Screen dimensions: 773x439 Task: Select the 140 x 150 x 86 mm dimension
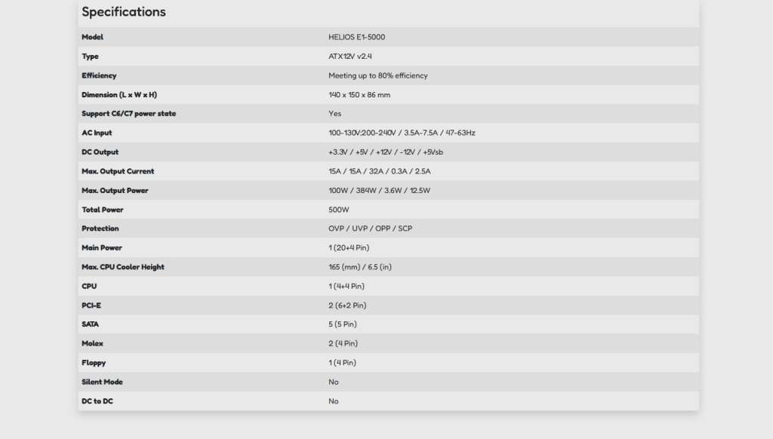tap(359, 95)
